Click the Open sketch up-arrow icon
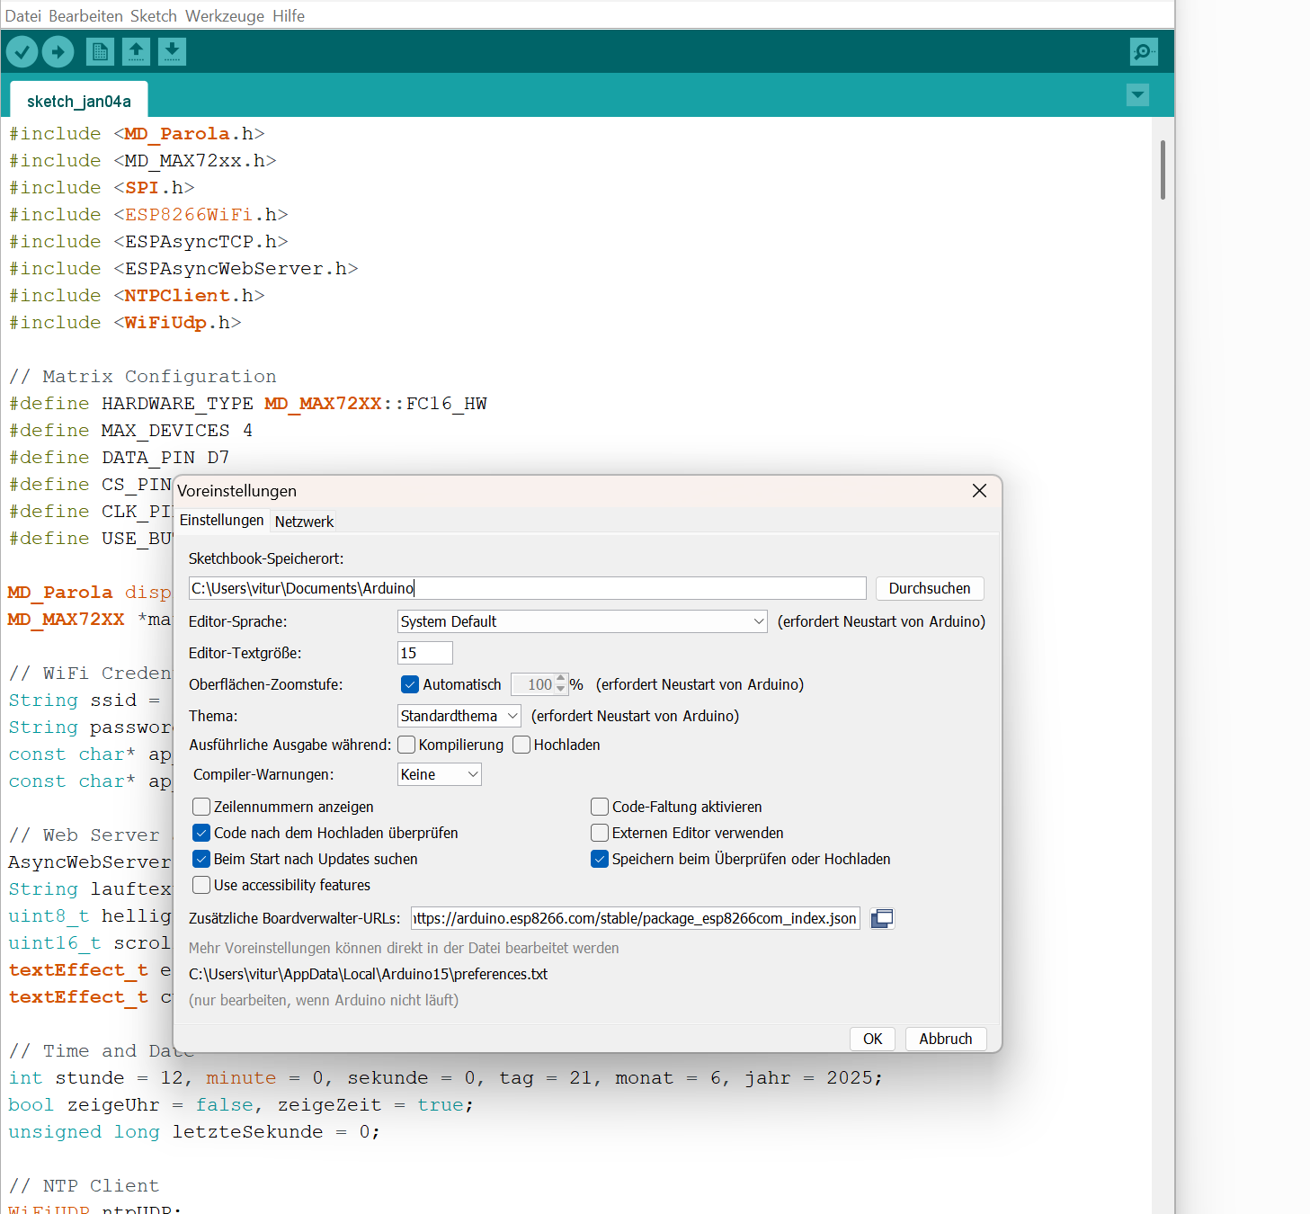The image size is (1310, 1214). click(136, 52)
